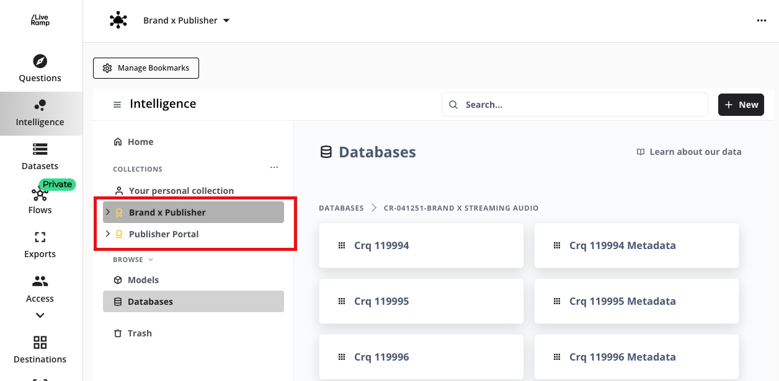Open the Collections ellipsis menu
779x381 pixels.
(274, 167)
